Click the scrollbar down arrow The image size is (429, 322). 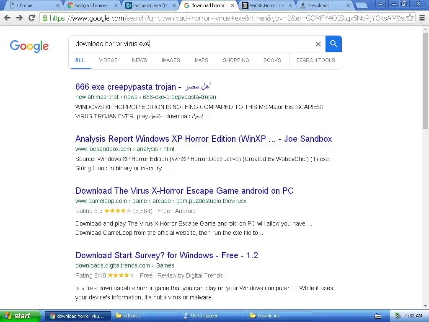pyautogui.click(x=426, y=306)
